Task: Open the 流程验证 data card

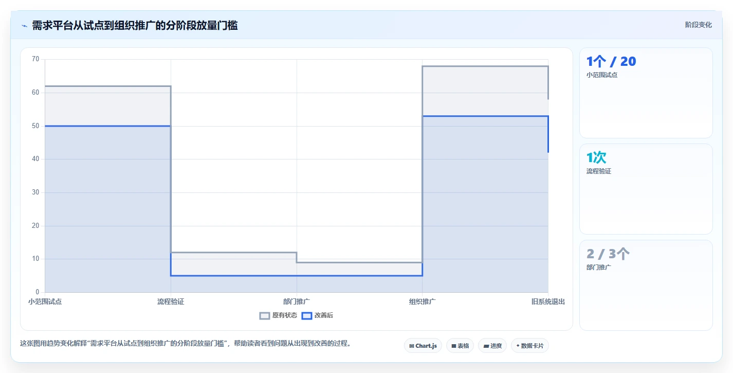Action: pos(646,189)
